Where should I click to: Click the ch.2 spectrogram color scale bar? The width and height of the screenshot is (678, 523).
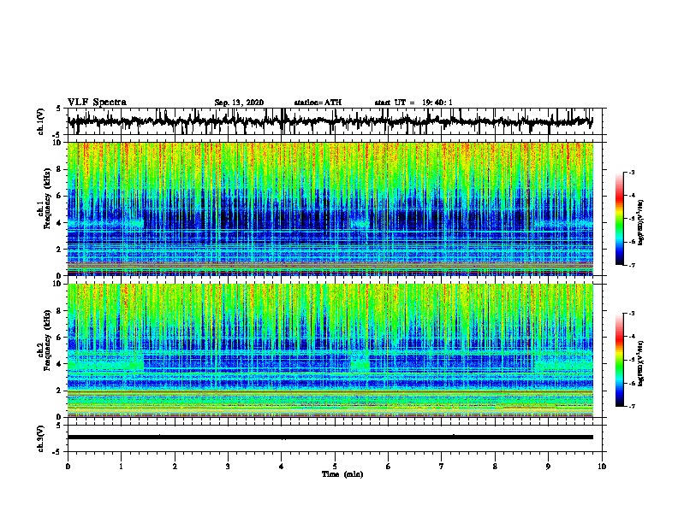[x=620, y=360]
